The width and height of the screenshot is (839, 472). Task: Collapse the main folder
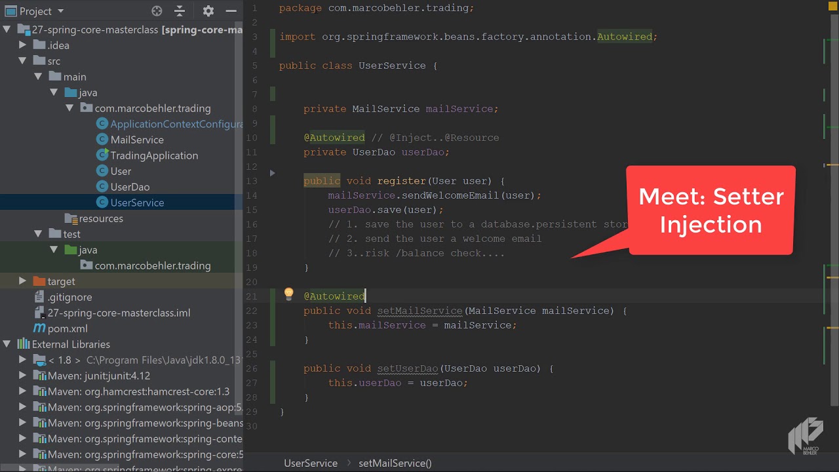click(x=39, y=77)
